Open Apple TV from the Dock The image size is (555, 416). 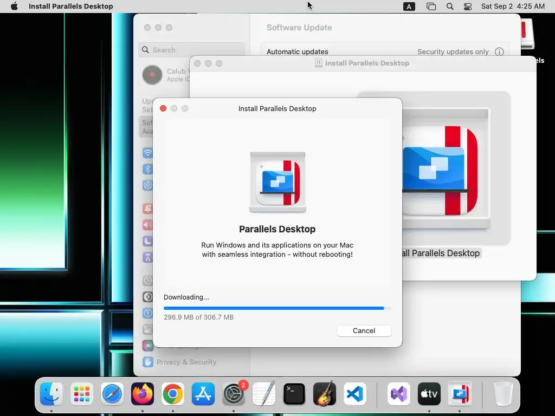[x=429, y=394]
